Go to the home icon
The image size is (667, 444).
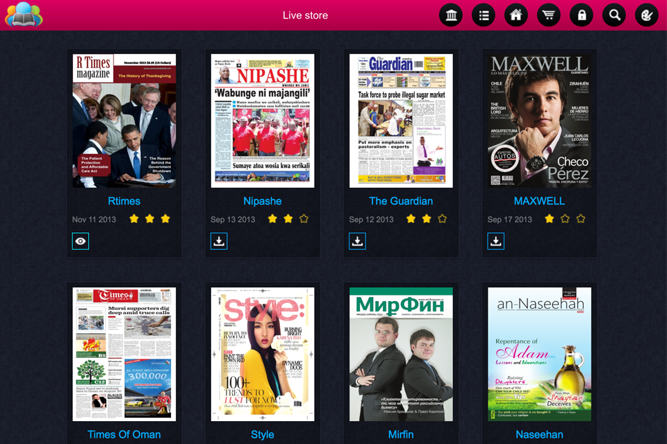tap(516, 15)
